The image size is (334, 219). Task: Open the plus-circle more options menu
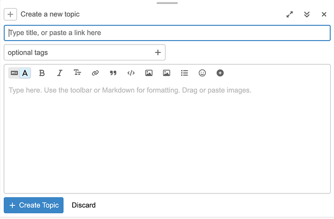coord(220,73)
